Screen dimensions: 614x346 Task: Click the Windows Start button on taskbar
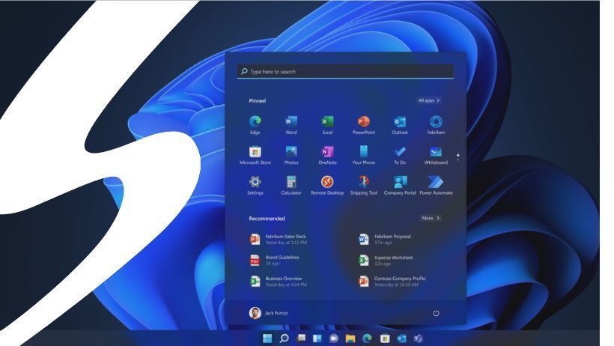267,339
